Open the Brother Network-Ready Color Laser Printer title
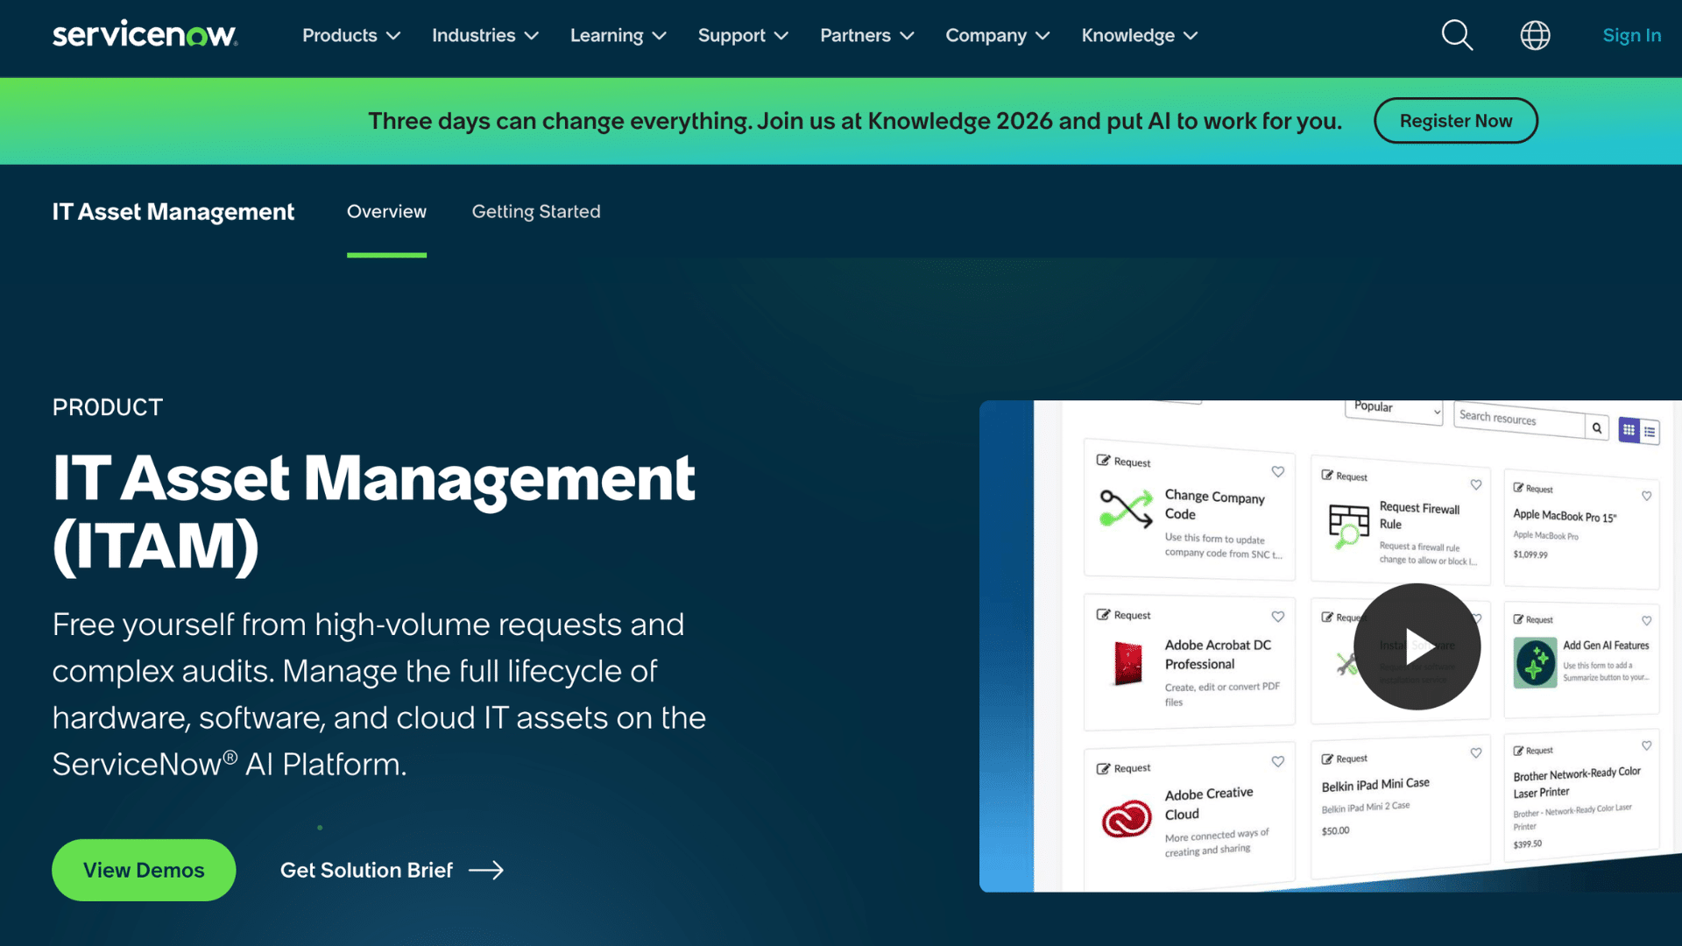 pos(1577,782)
